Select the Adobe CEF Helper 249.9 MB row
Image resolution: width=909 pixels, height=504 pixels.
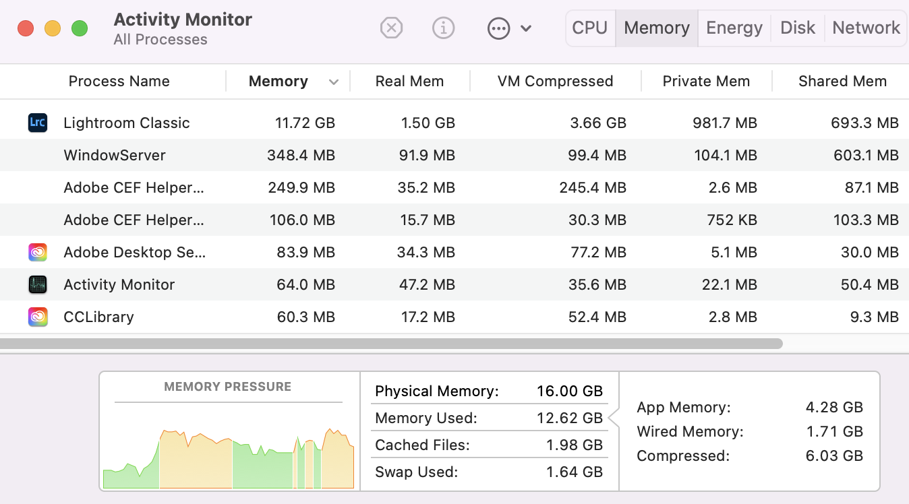coord(454,187)
